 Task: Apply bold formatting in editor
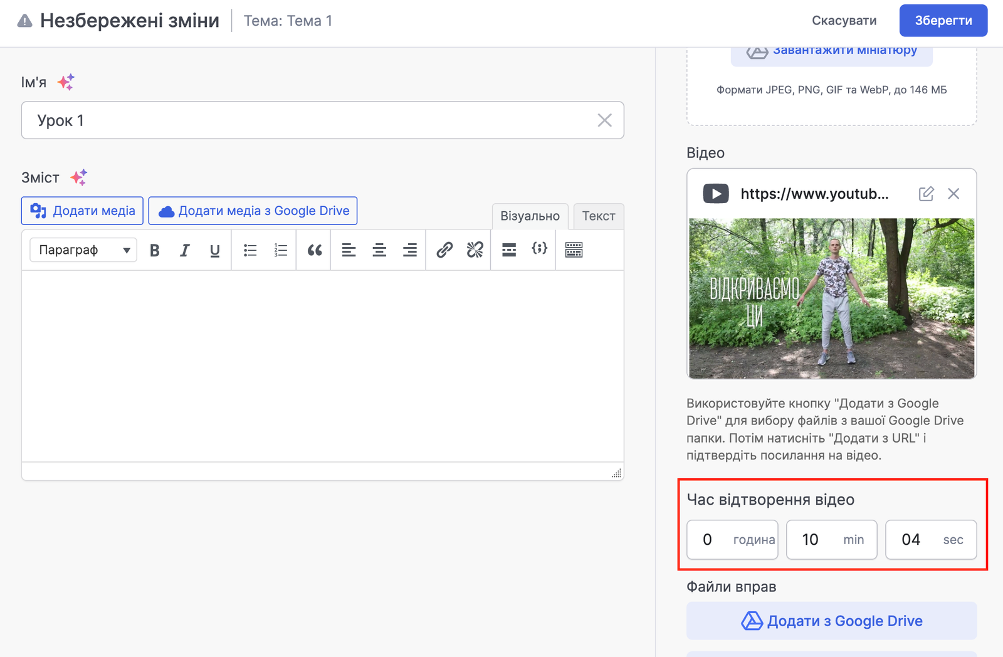(x=155, y=250)
